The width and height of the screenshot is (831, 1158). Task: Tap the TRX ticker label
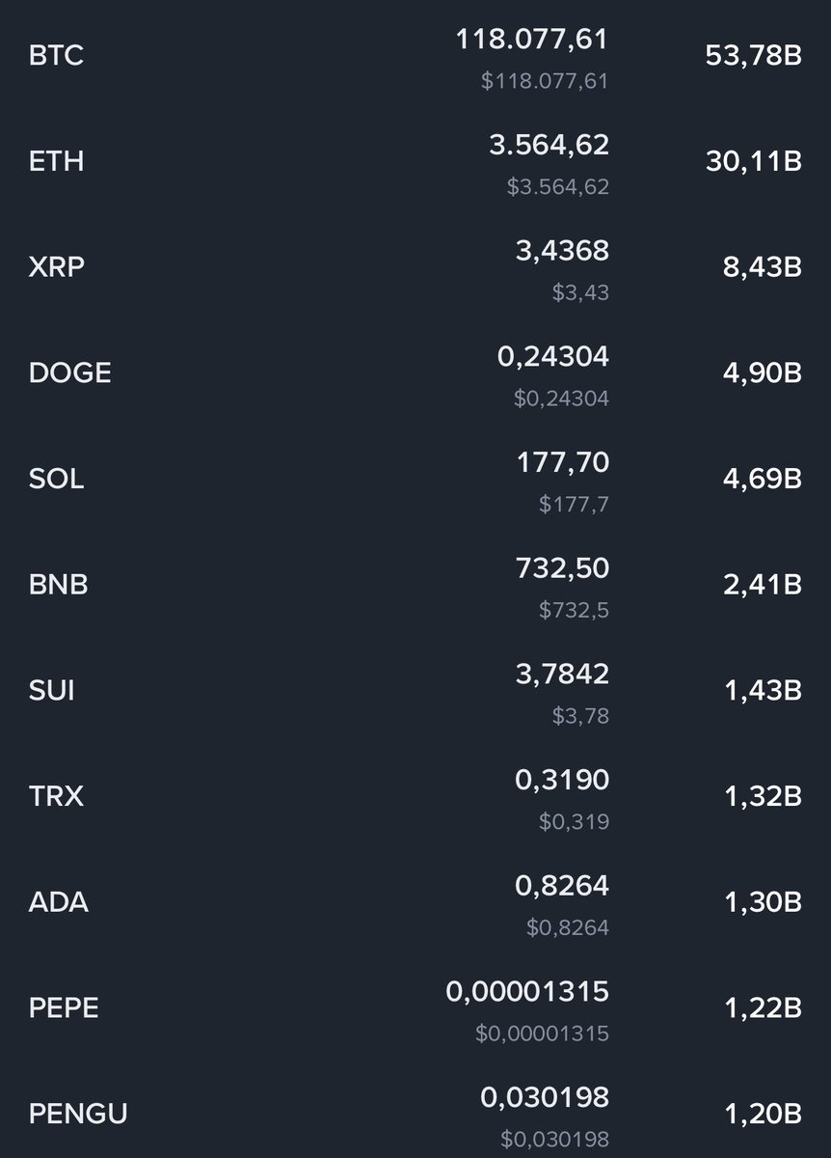tap(56, 796)
